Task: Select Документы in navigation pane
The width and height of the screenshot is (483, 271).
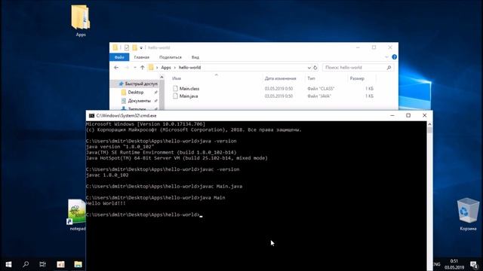Action: 139,101
